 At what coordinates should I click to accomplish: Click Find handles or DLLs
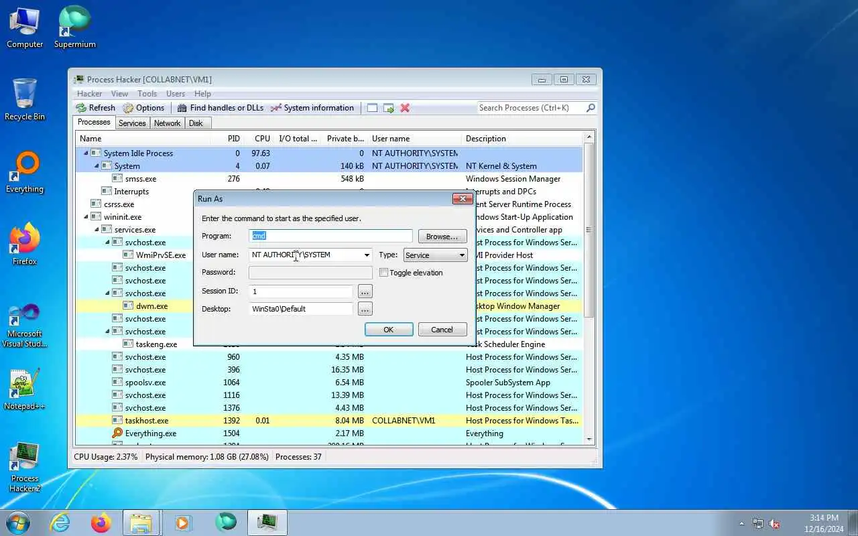click(x=221, y=108)
